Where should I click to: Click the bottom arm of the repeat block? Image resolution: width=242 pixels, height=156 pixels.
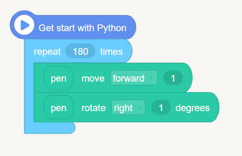[50, 128]
